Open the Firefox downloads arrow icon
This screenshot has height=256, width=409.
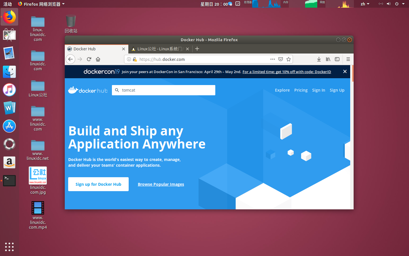(x=319, y=59)
